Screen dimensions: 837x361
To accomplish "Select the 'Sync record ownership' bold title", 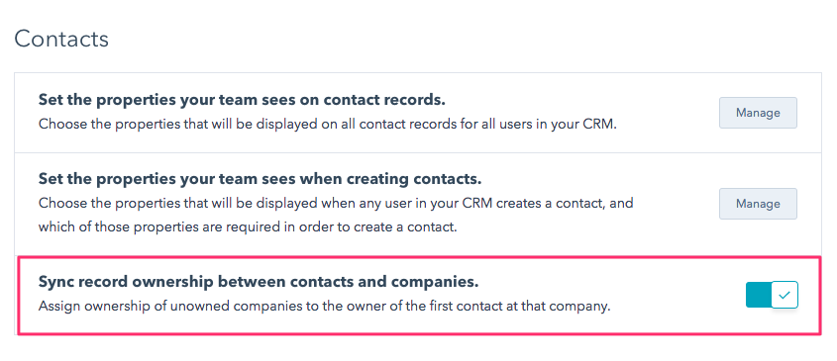I will pos(259,282).
